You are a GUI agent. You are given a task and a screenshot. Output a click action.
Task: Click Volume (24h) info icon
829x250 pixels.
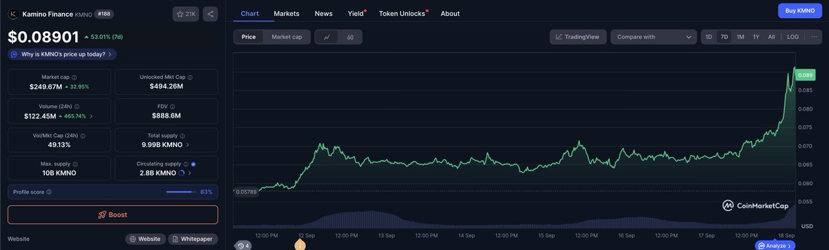pos(77,106)
